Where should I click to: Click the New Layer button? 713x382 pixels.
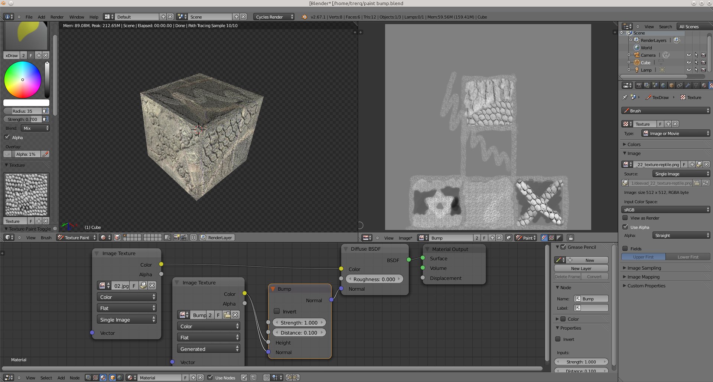(x=581, y=269)
